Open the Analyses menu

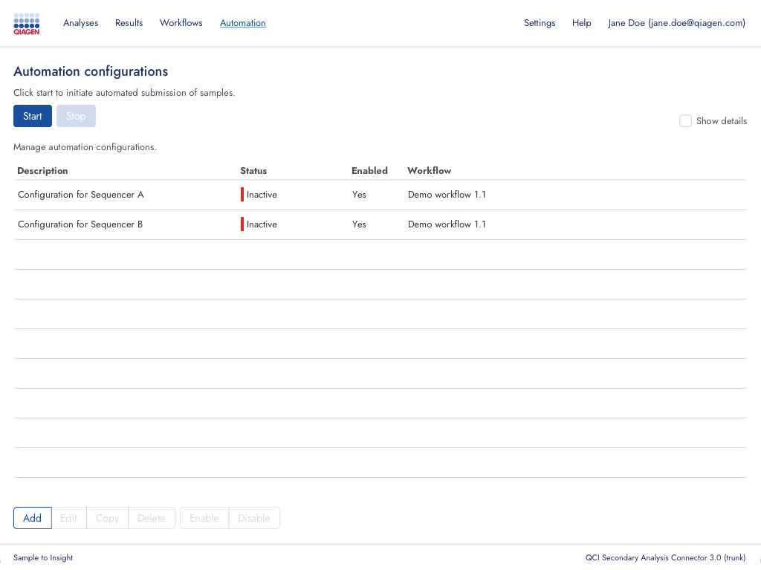[80, 23]
